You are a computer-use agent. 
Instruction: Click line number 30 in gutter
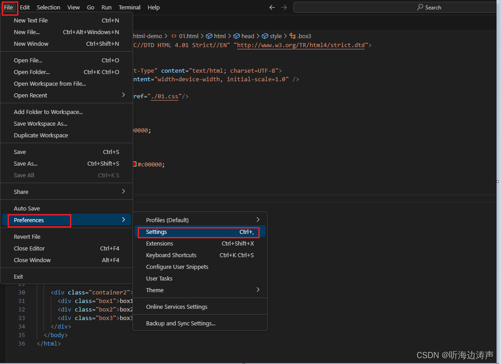pos(22,292)
